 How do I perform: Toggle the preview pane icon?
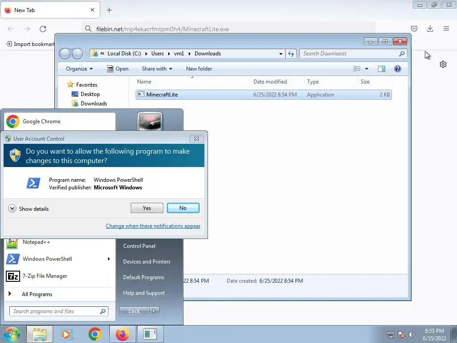382,68
